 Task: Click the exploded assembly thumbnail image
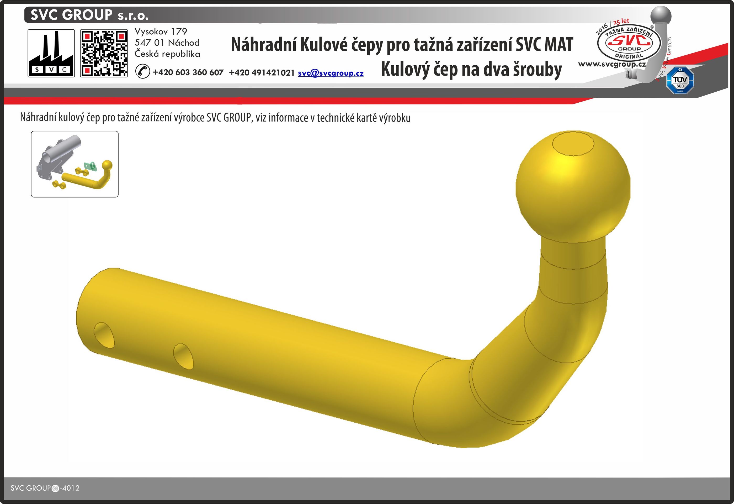pyautogui.click(x=75, y=164)
